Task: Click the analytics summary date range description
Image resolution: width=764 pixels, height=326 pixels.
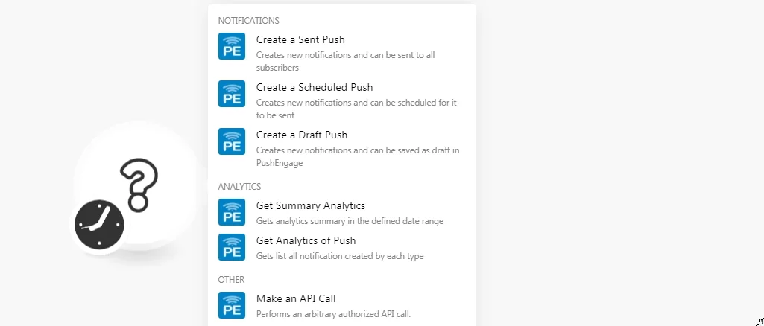Action: click(x=350, y=221)
